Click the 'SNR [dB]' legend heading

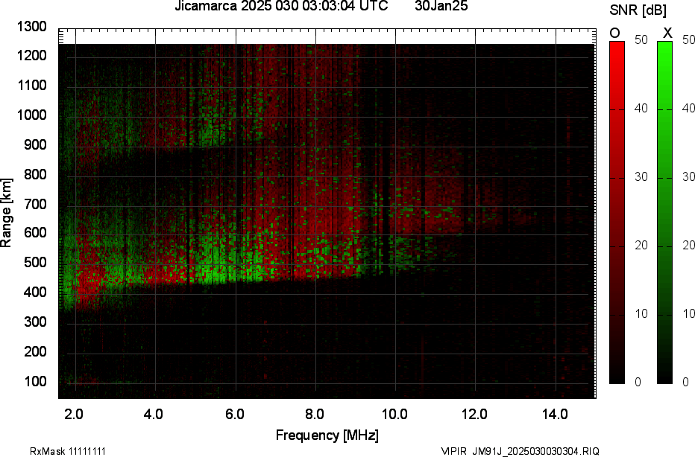638,10
